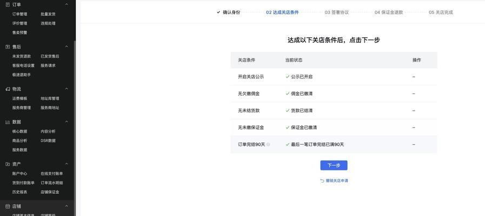Viewport: 485px width, 216px height.
Task: Click the 店铺 shop icon in sidebar
Action: coord(8,206)
